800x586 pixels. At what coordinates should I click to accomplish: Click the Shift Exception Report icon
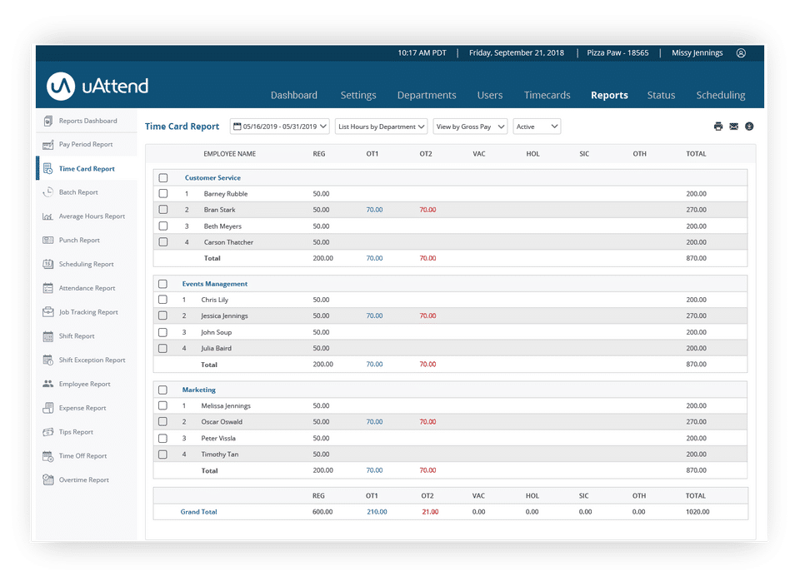[48, 360]
